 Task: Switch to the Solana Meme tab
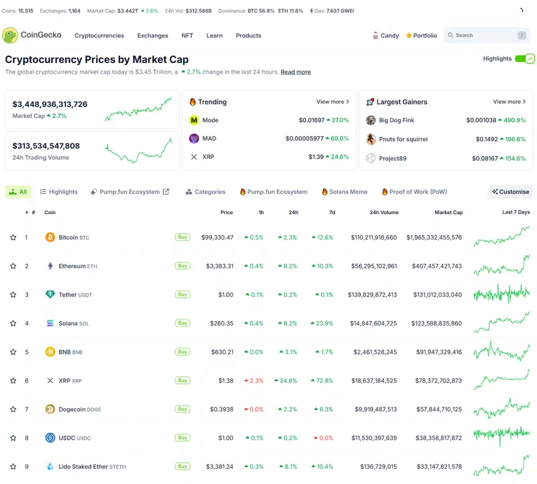tap(344, 192)
